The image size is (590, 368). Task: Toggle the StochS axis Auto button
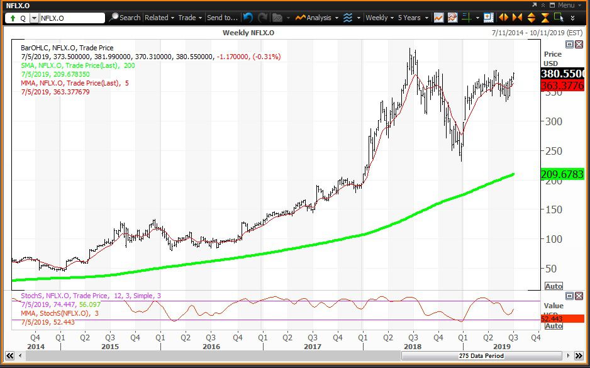[x=554, y=326]
